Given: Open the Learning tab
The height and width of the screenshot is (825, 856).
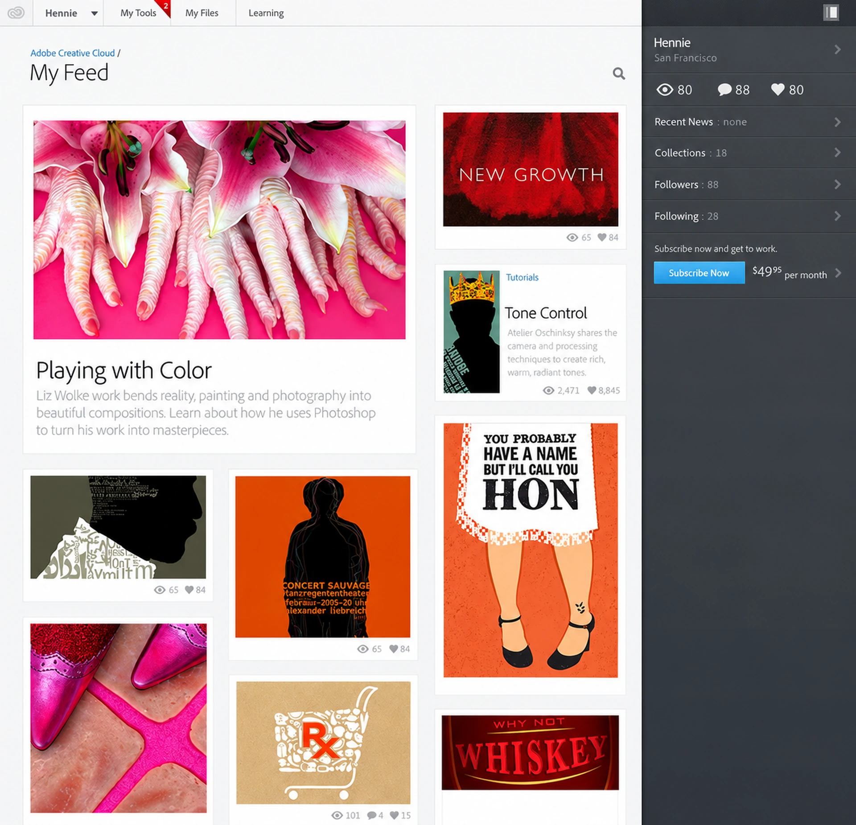Looking at the screenshot, I should click(266, 13).
